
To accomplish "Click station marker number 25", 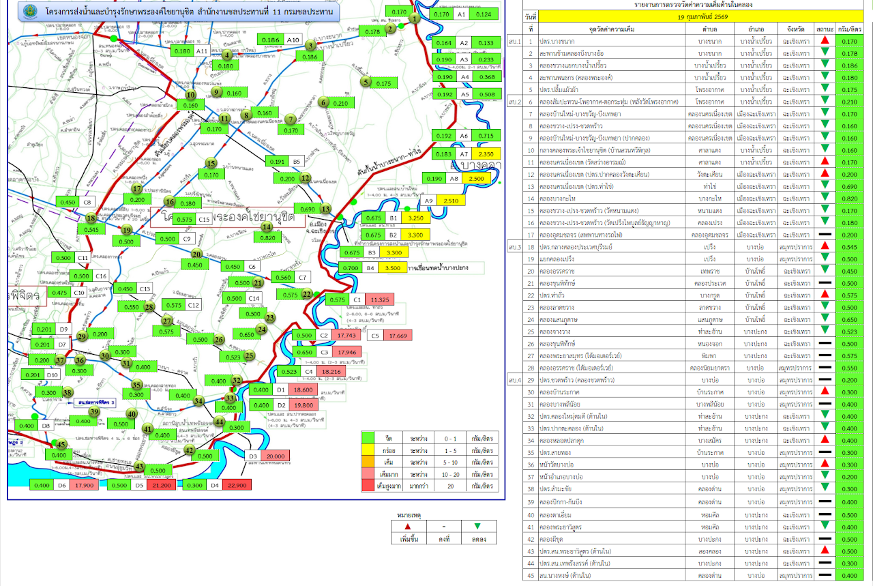I will [250, 355].
